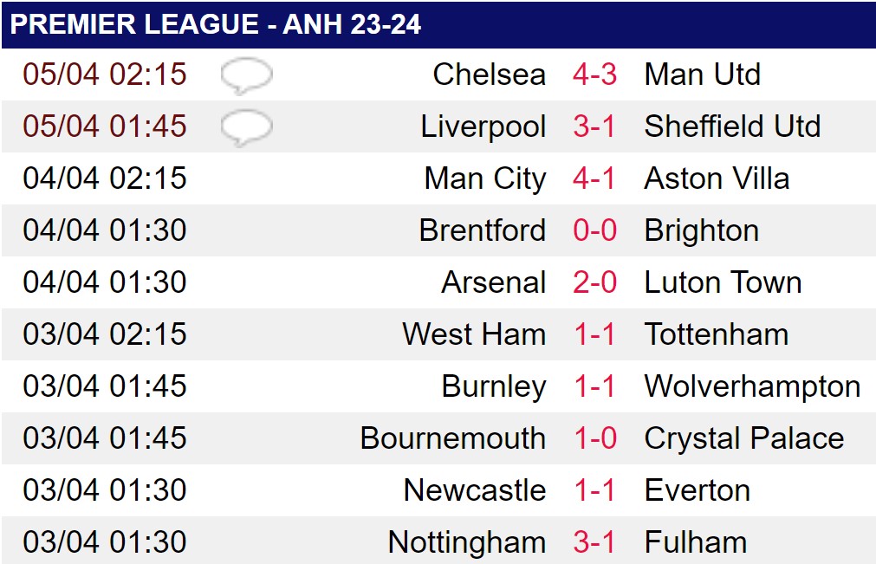876x564 pixels.
Task: Open Man Utd team link
Action: click(x=702, y=75)
